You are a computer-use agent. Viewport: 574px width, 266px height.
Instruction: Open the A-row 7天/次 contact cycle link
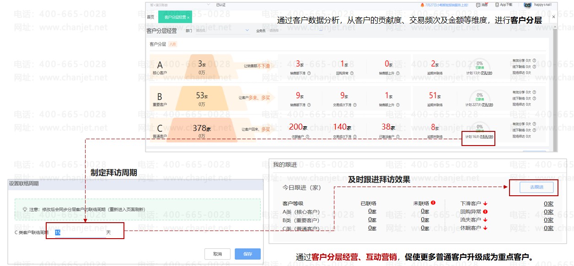click(486, 73)
